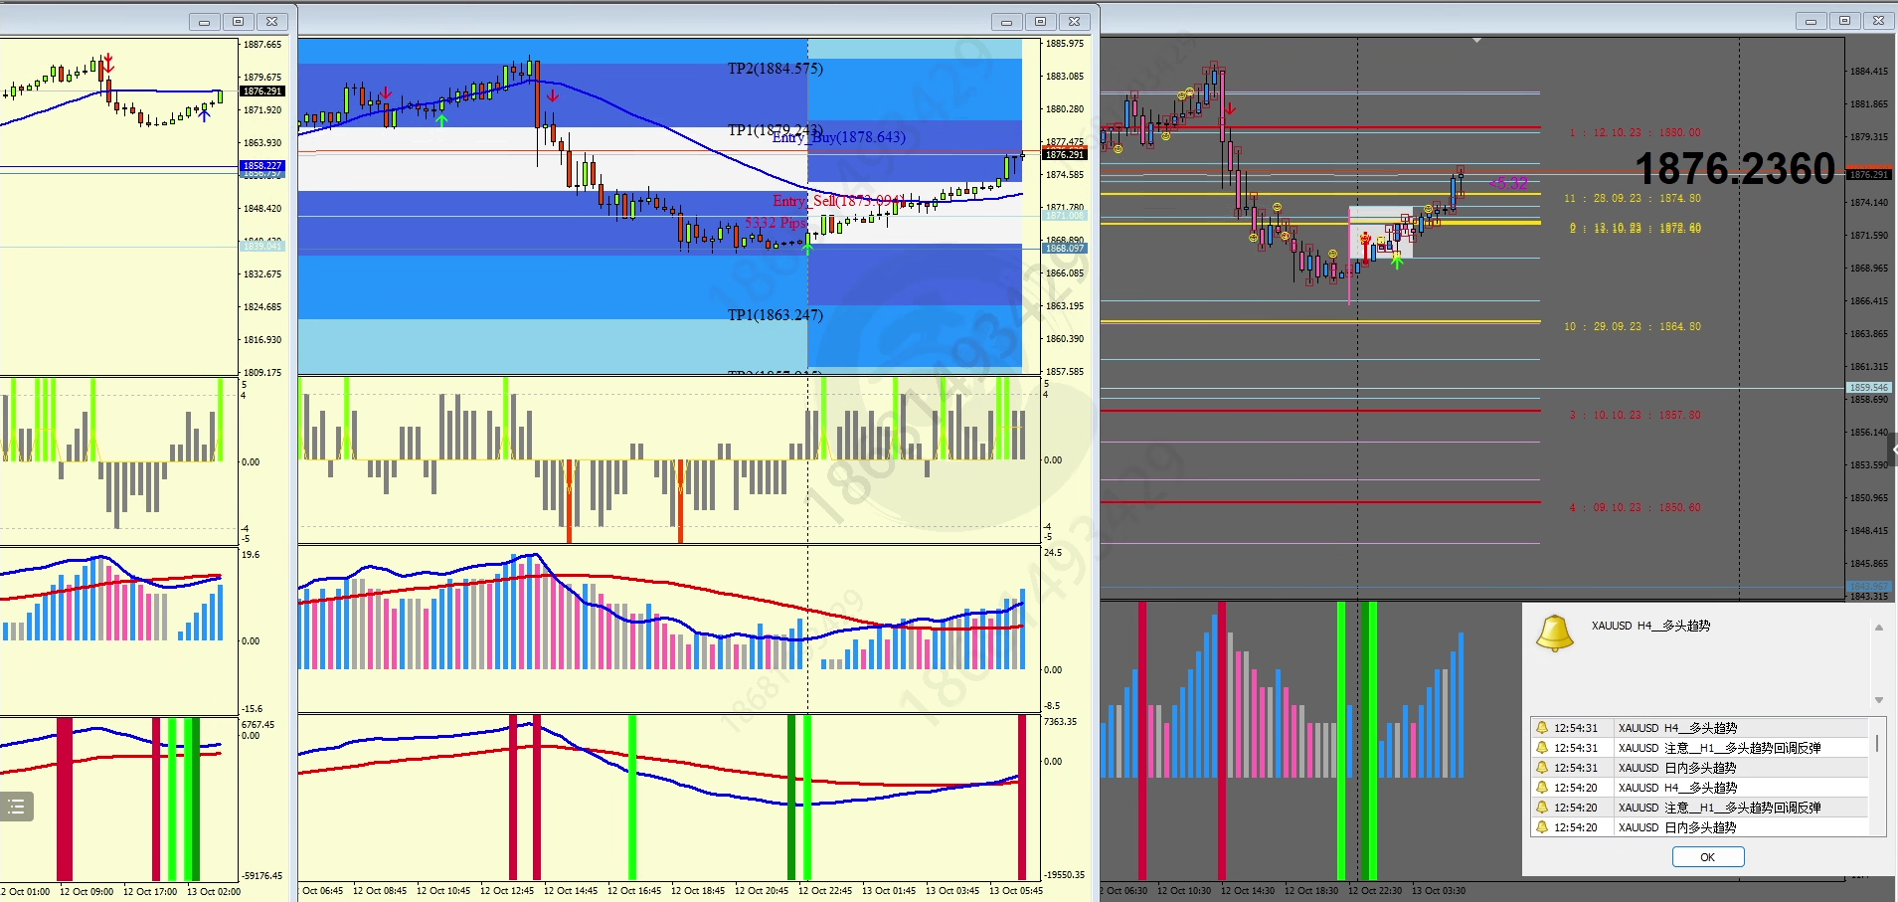The image size is (1898, 902).
Task: Click the TP1(1863.247) label
Action: [776, 315]
